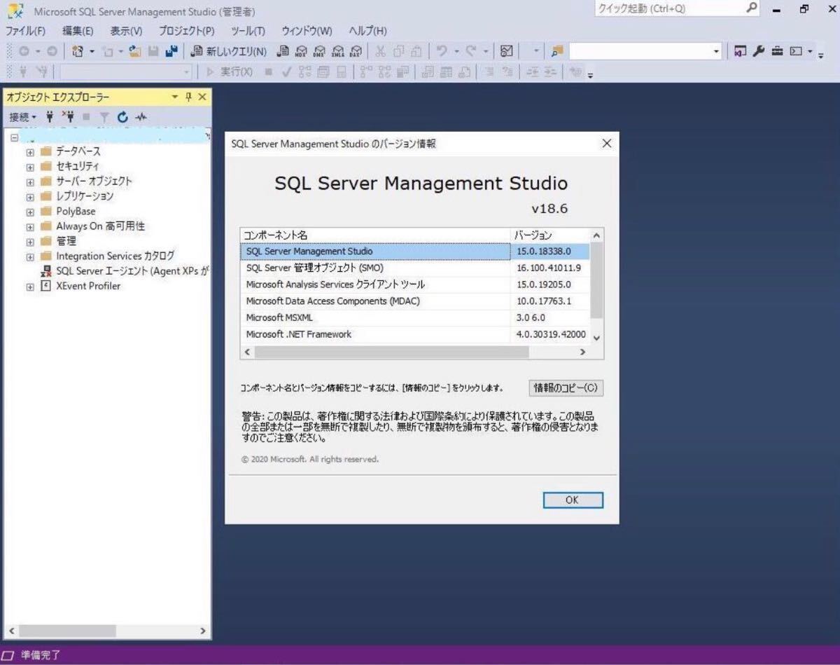Image resolution: width=840 pixels, height=665 pixels.
Task: Click the component list horizontal scrollbar
Action: (392, 352)
